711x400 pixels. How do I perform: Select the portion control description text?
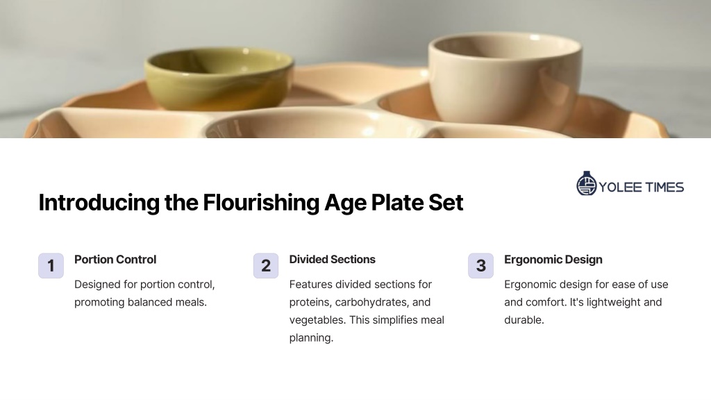click(x=144, y=293)
